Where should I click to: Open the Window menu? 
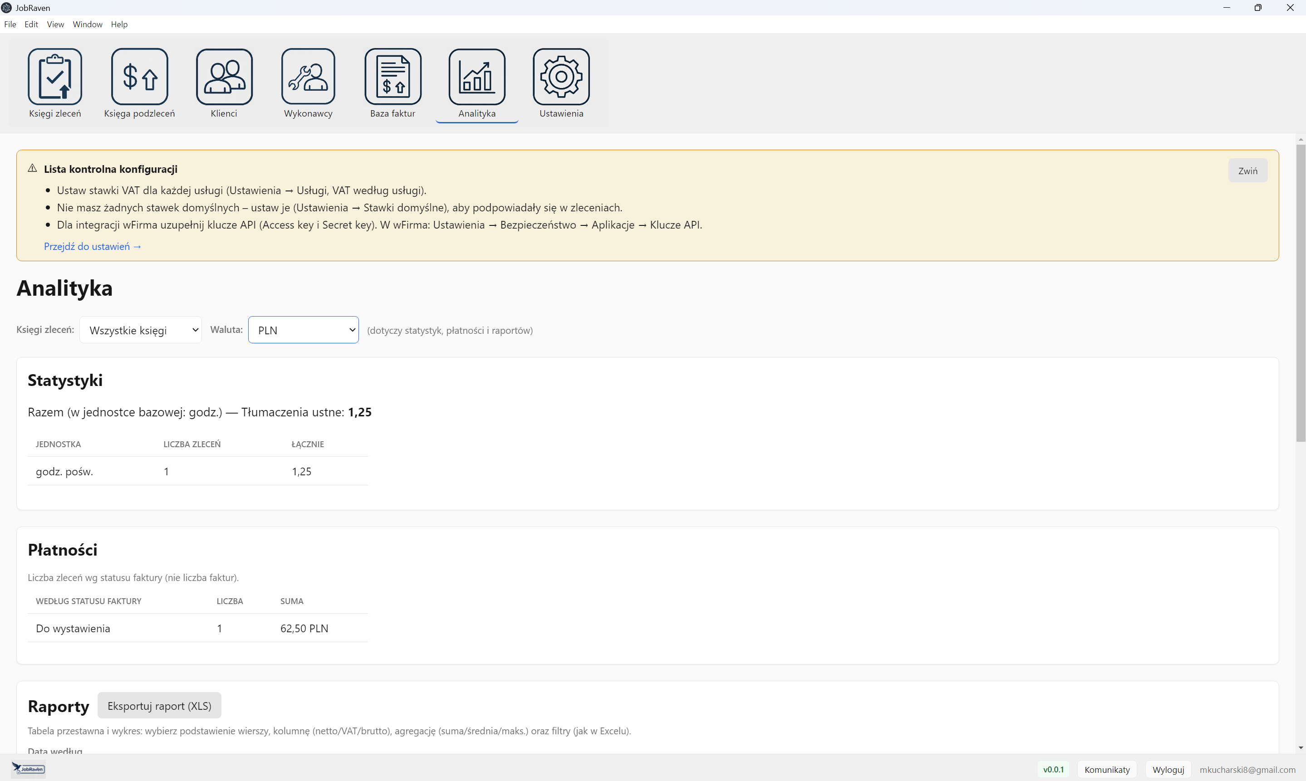pos(88,24)
